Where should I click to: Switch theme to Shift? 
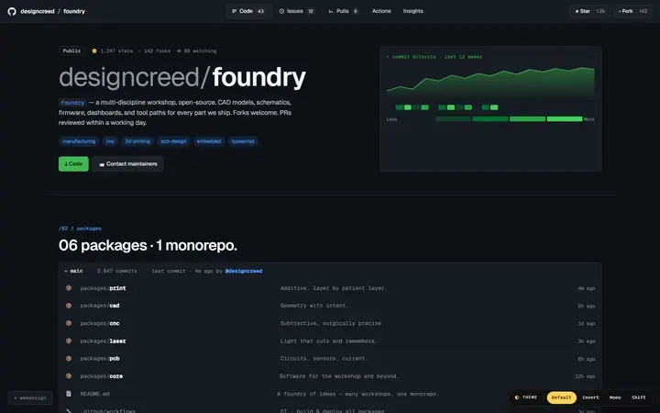point(639,397)
